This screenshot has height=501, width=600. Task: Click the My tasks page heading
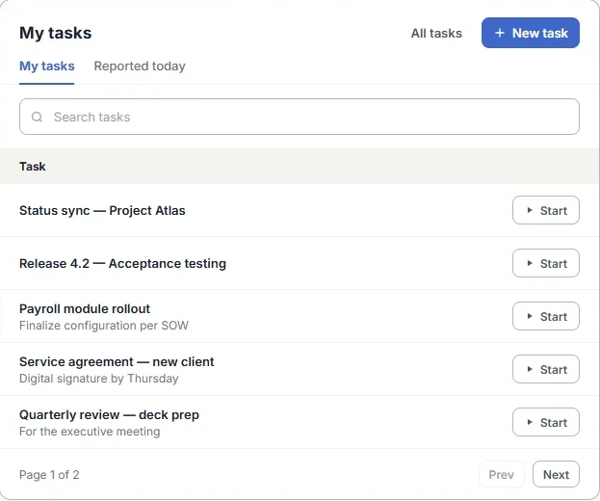(x=56, y=33)
